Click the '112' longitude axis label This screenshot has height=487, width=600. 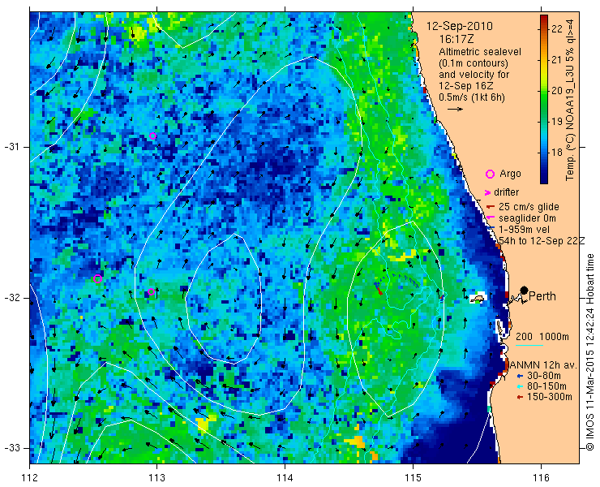[29, 477]
